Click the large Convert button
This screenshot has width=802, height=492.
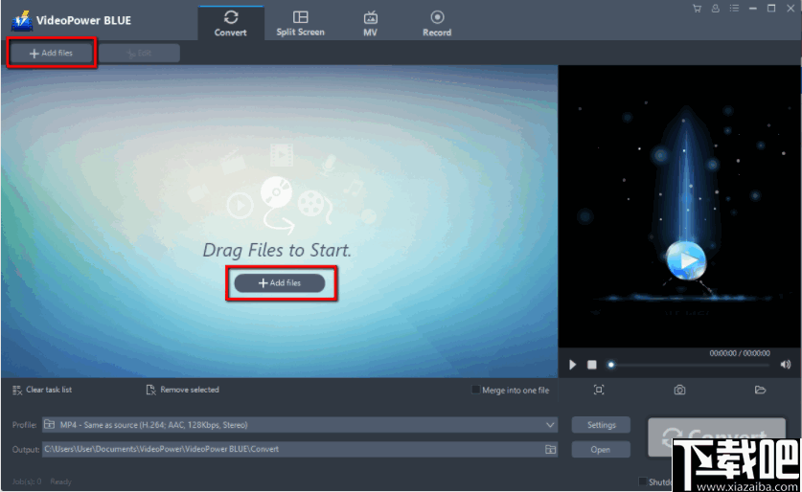[716, 436]
